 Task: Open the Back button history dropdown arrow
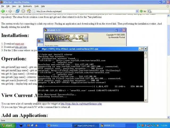(x=6, y=11)
